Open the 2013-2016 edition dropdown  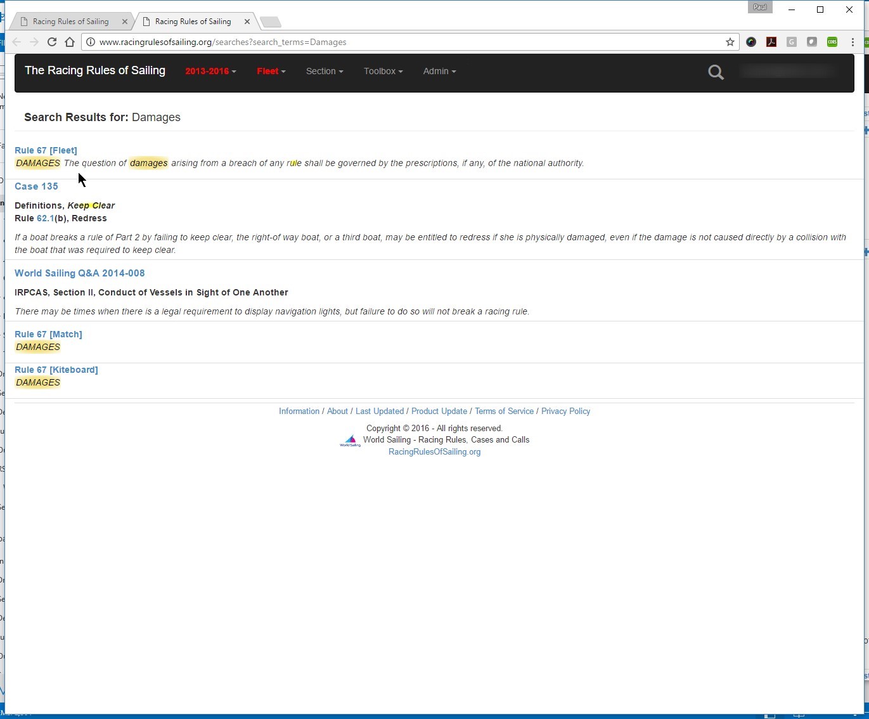(210, 71)
